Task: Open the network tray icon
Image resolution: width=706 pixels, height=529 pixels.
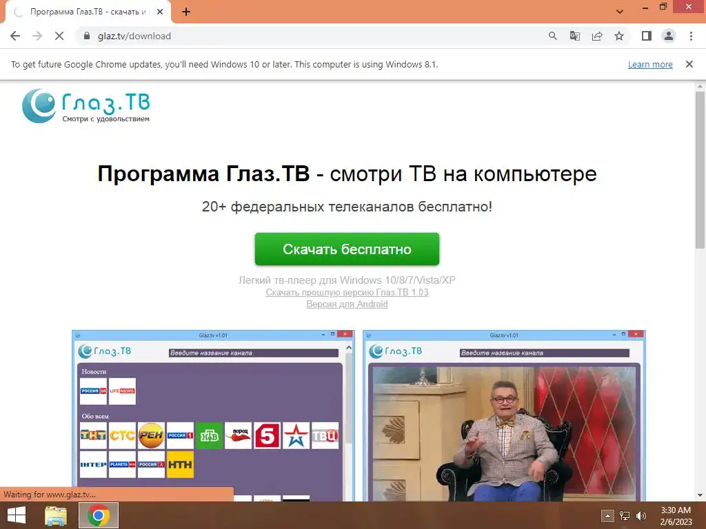Action: [625, 516]
